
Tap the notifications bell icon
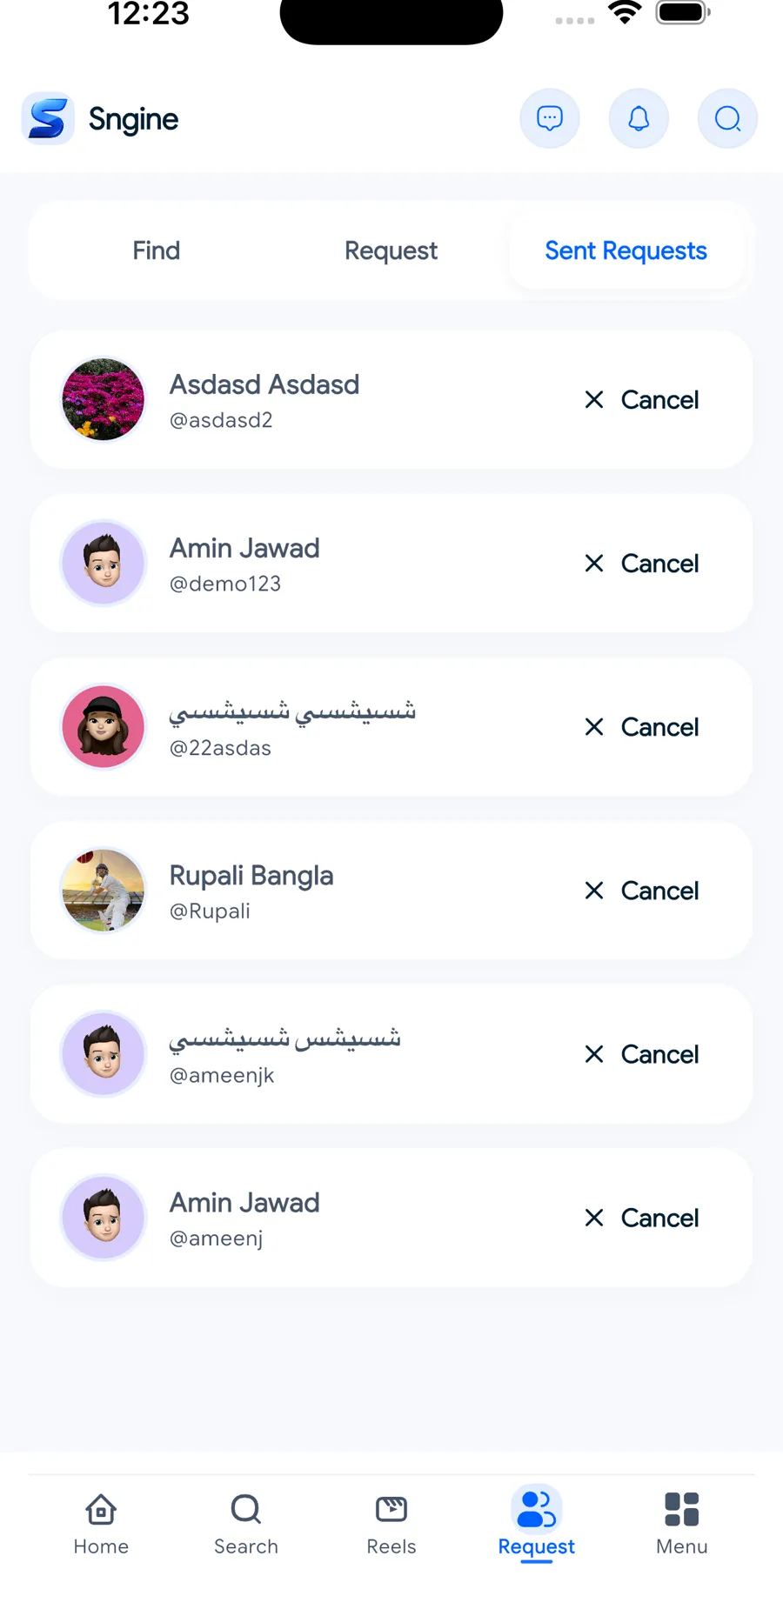tap(639, 118)
